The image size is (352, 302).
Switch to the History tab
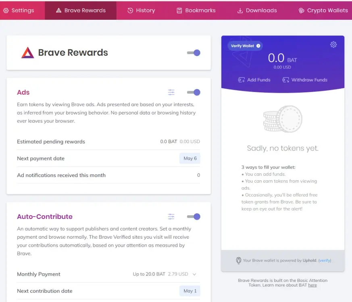[141, 10]
